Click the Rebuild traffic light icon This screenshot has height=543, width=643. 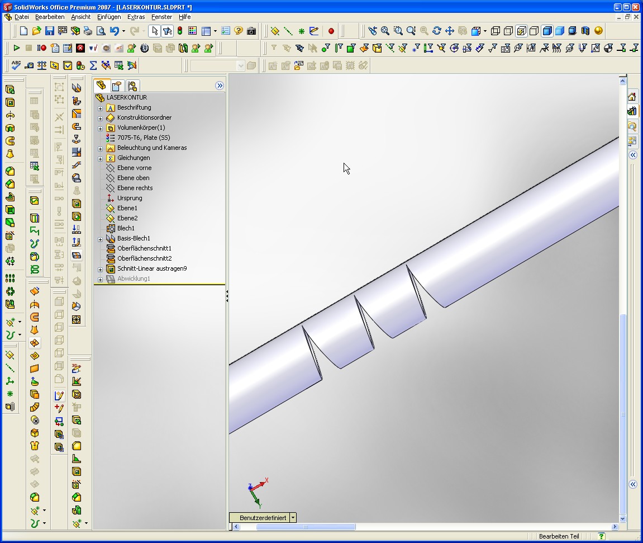180,31
